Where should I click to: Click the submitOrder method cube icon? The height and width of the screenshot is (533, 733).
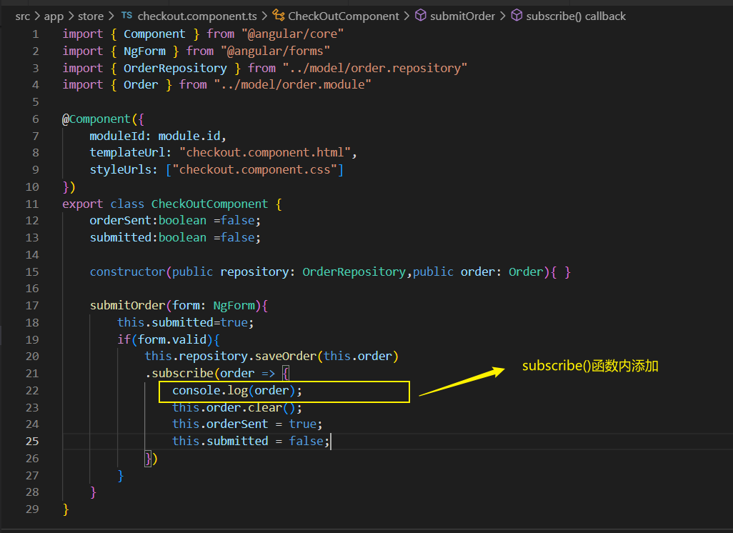click(421, 16)
